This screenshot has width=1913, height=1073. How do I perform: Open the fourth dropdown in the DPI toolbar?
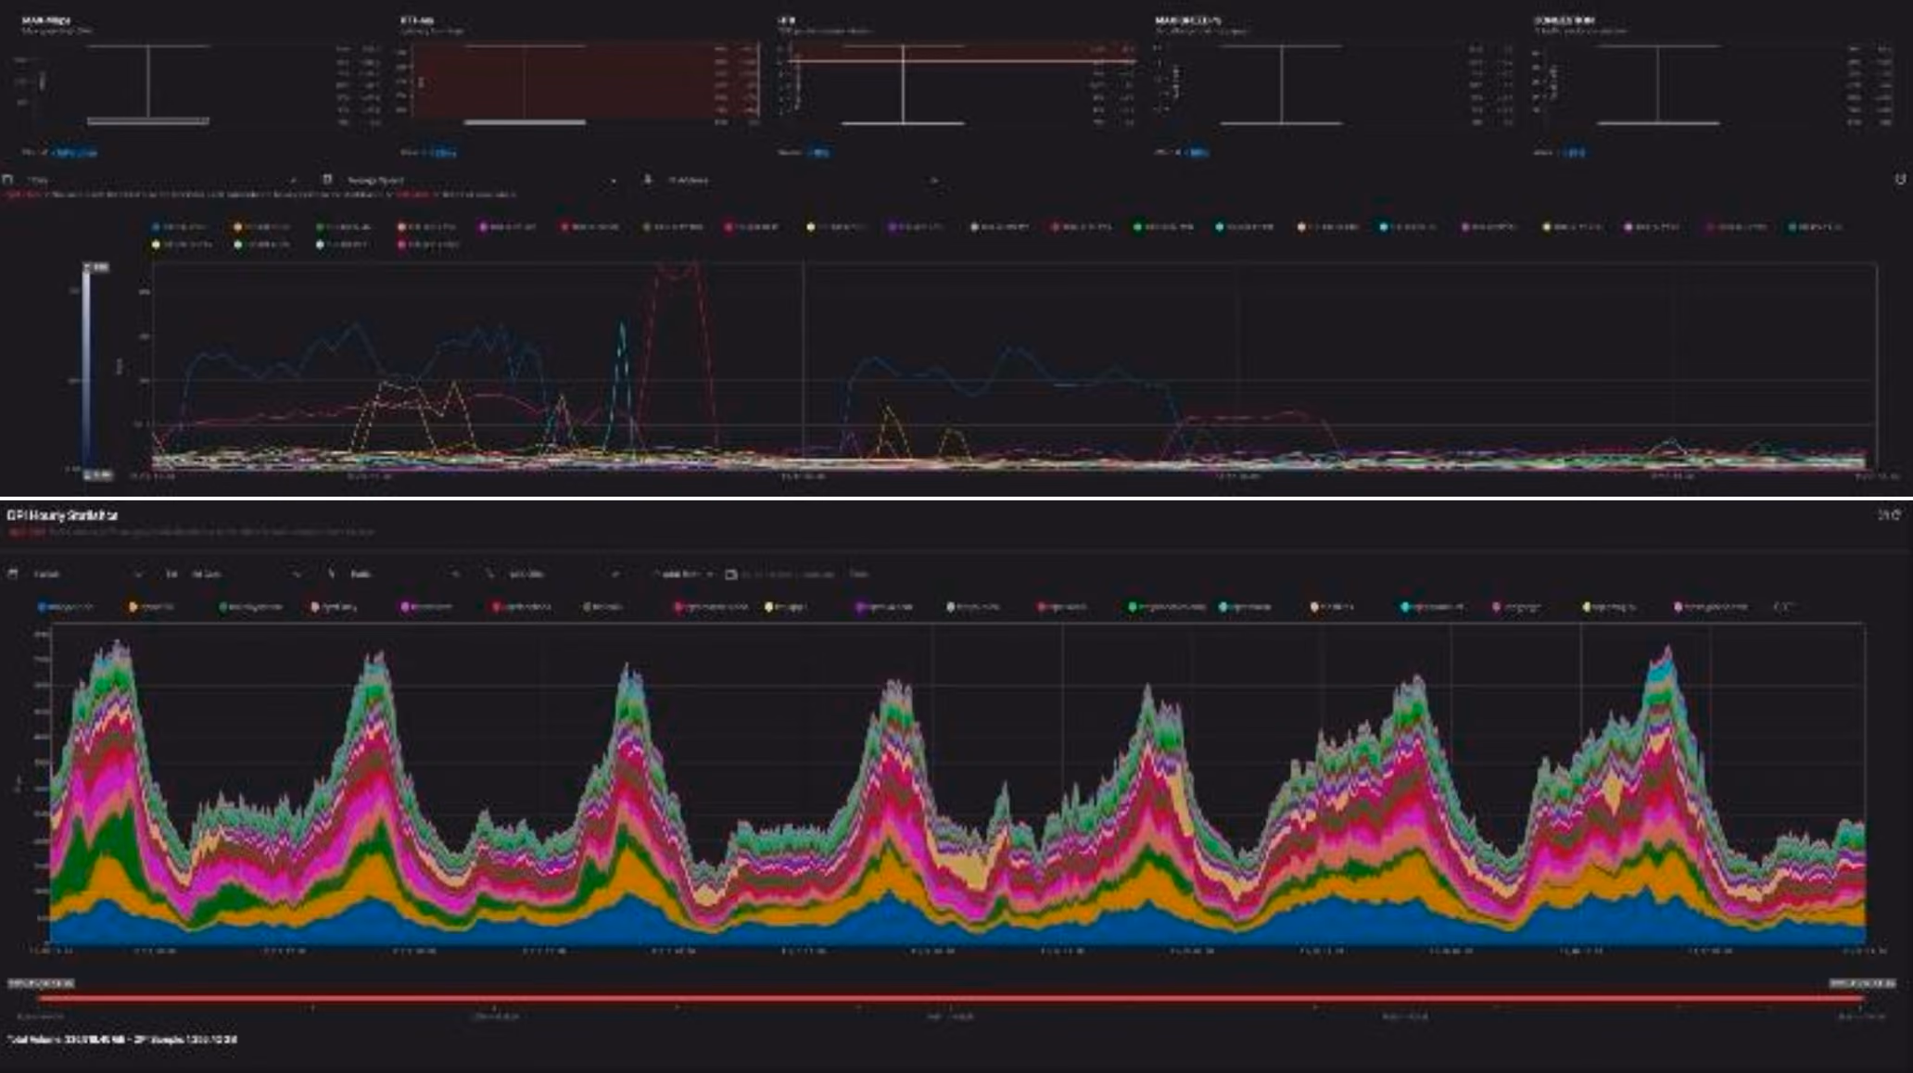pyautogui.click(x=564, y=574)
